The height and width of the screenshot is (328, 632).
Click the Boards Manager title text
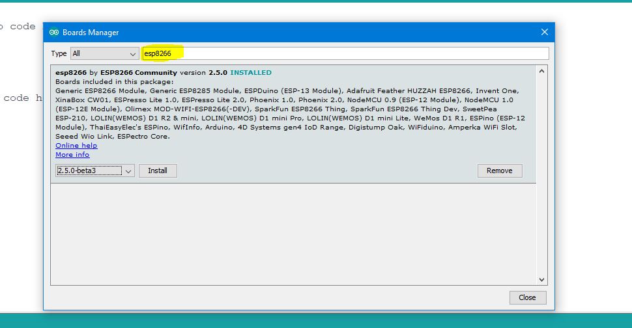click(x=91, y=32)
